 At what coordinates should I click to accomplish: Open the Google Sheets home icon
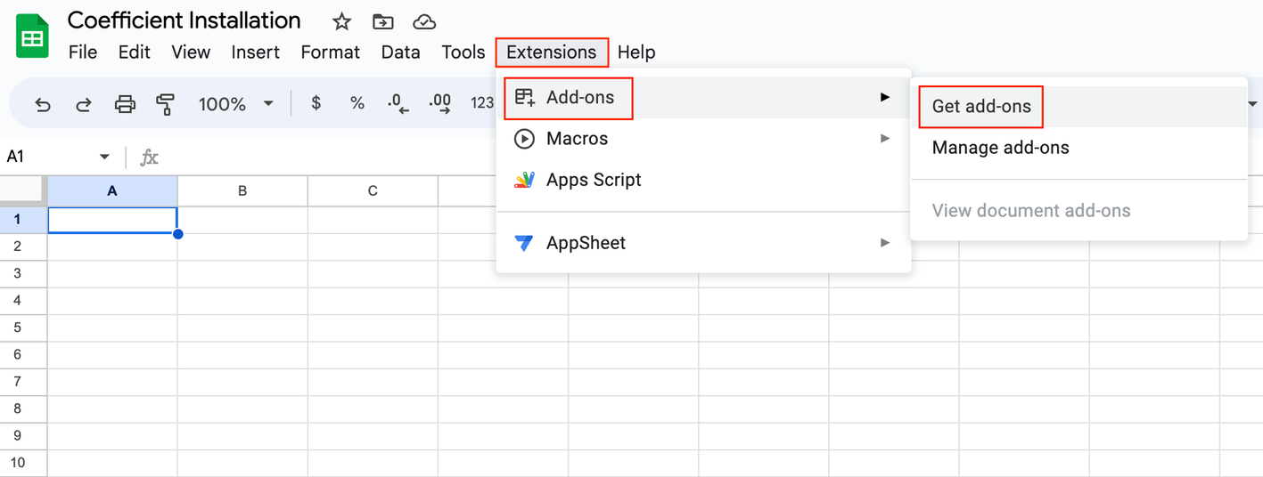(x=32, y=37)
